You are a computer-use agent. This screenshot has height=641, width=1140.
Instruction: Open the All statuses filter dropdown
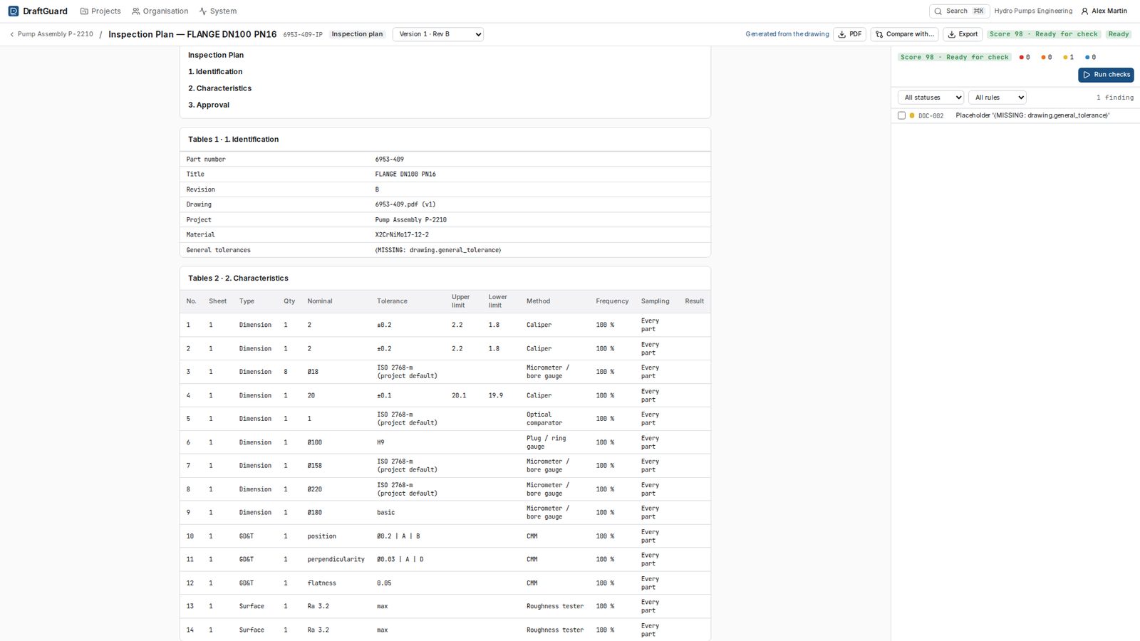(931, 98)
